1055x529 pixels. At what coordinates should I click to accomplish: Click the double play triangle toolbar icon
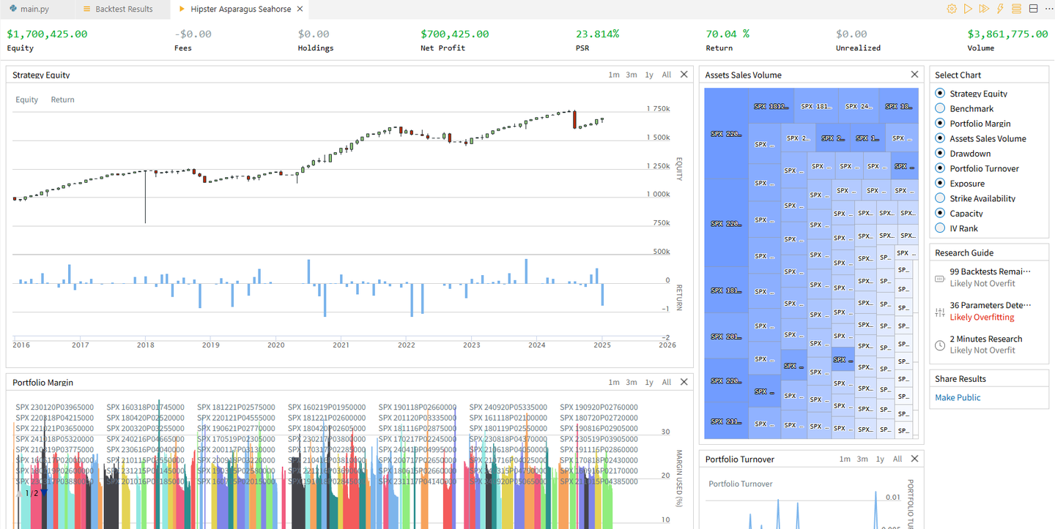[984, 9]
